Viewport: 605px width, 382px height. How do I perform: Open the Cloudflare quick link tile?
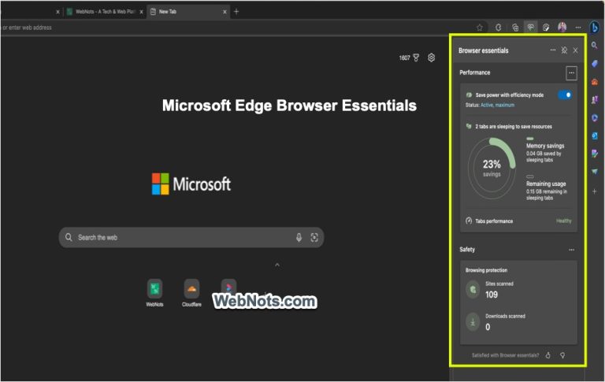[191, 293]
